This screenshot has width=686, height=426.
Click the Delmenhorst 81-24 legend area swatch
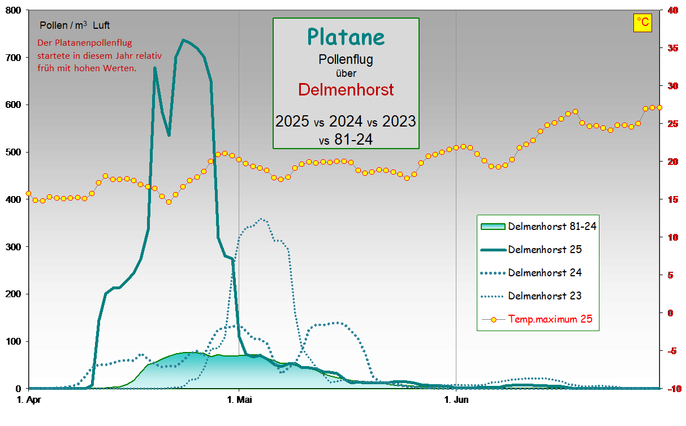coord(492,227)
